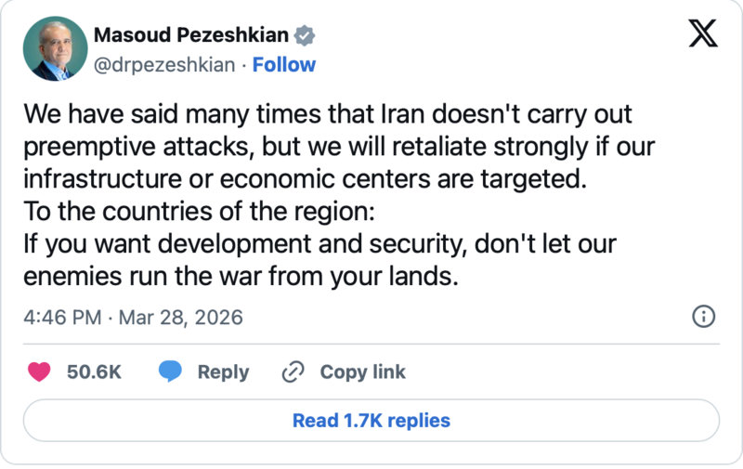Click the blue reply bubble icon
Screen dimensions: 743x469
point(169,371)
